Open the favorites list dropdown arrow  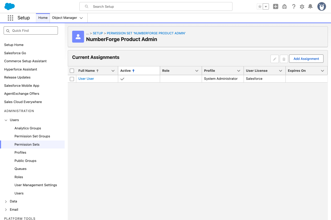coord(266,6)
